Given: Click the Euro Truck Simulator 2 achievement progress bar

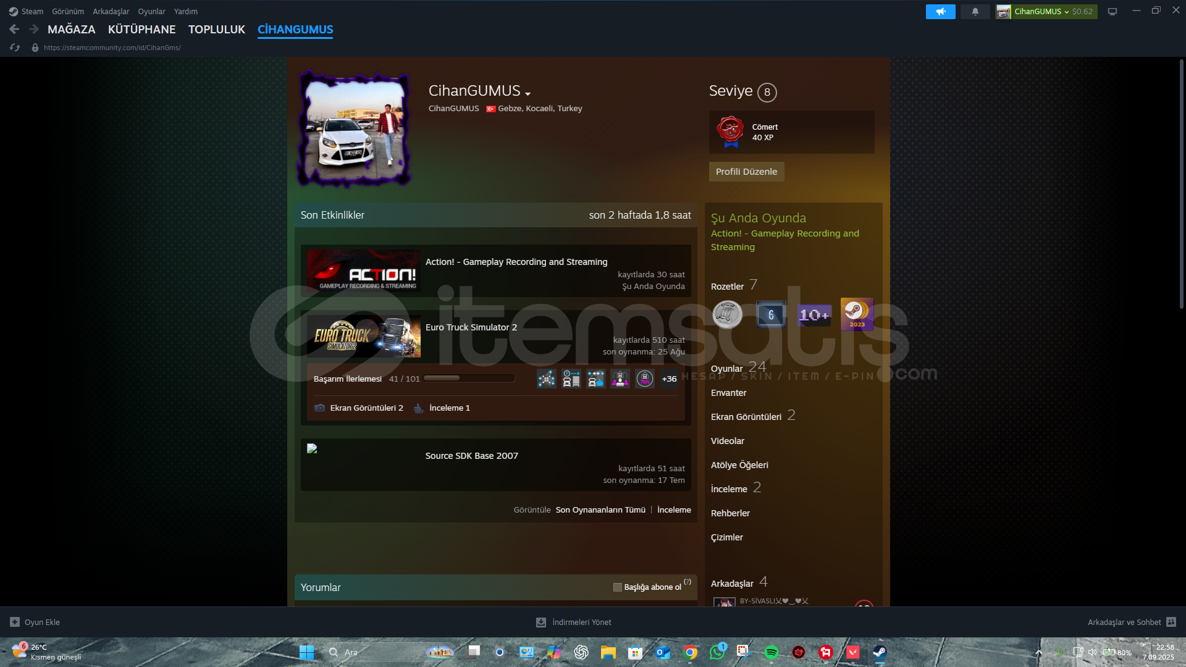Looking at the screenshot, I should click(469, 378).
